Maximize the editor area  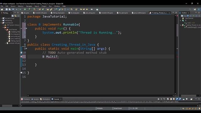coord(176,13)
